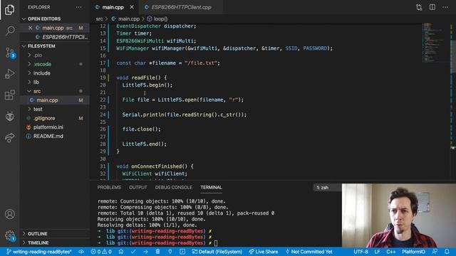
Task: Open the Search view in activity bar
Action: point(10,30)
